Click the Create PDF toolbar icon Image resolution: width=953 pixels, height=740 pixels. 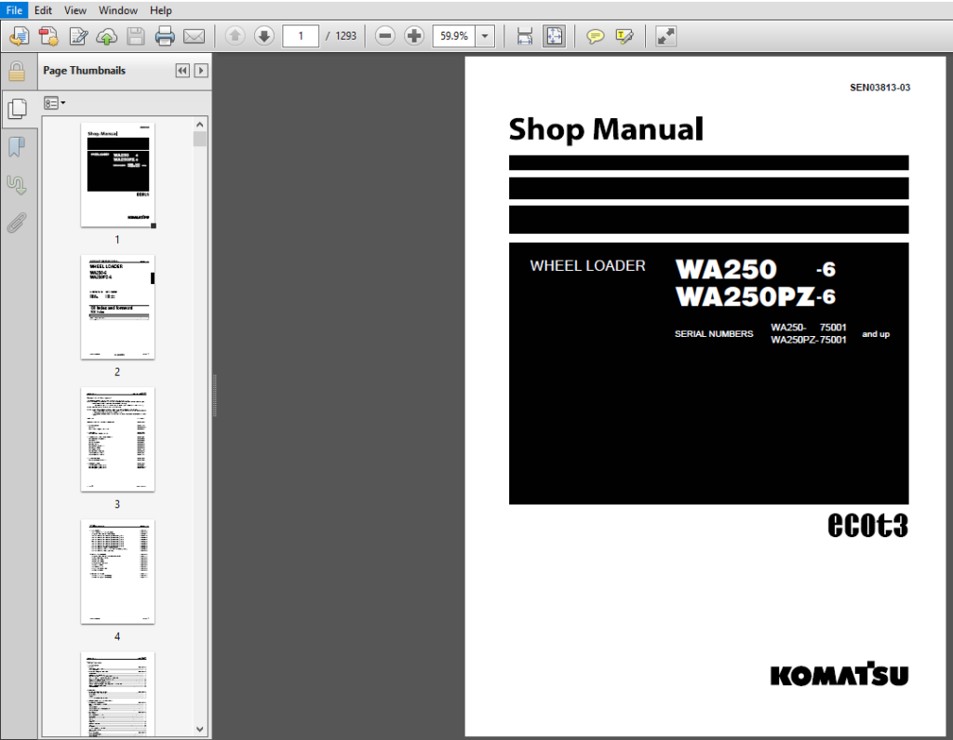click(48, 36)
